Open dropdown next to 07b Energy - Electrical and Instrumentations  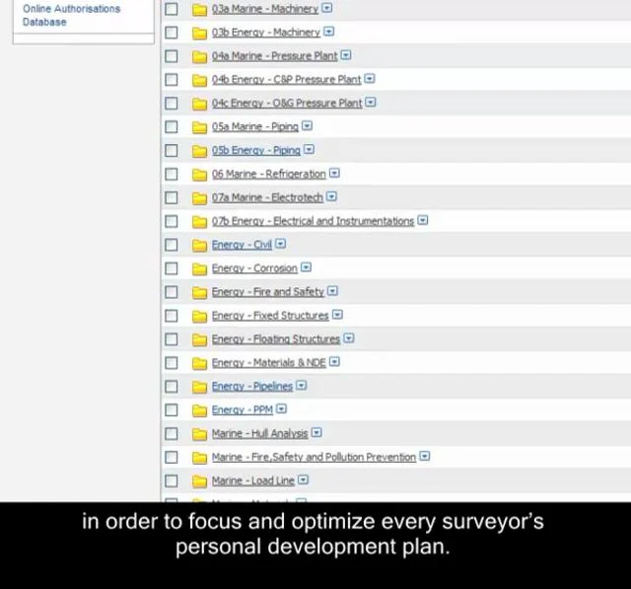423,220
